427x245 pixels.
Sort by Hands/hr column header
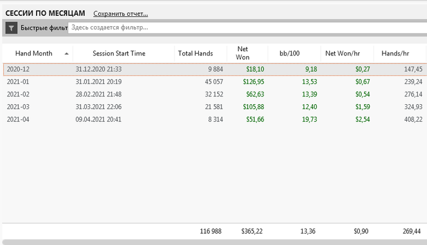click(x=395, y=54)
